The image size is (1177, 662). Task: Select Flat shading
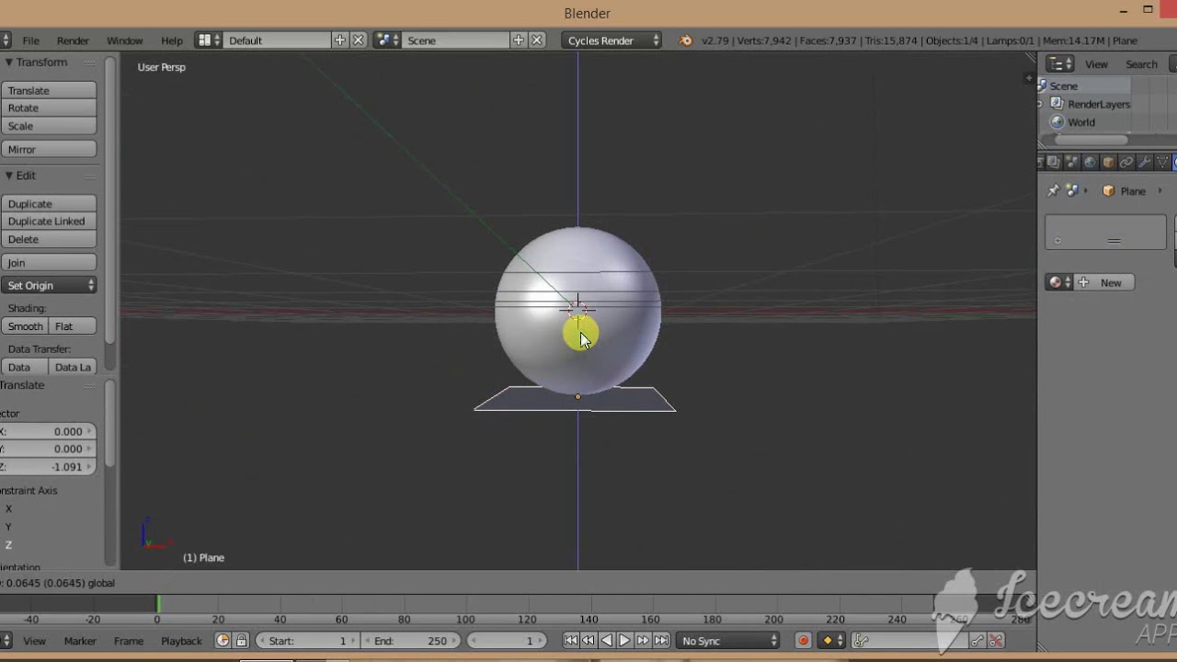[73, 326]
